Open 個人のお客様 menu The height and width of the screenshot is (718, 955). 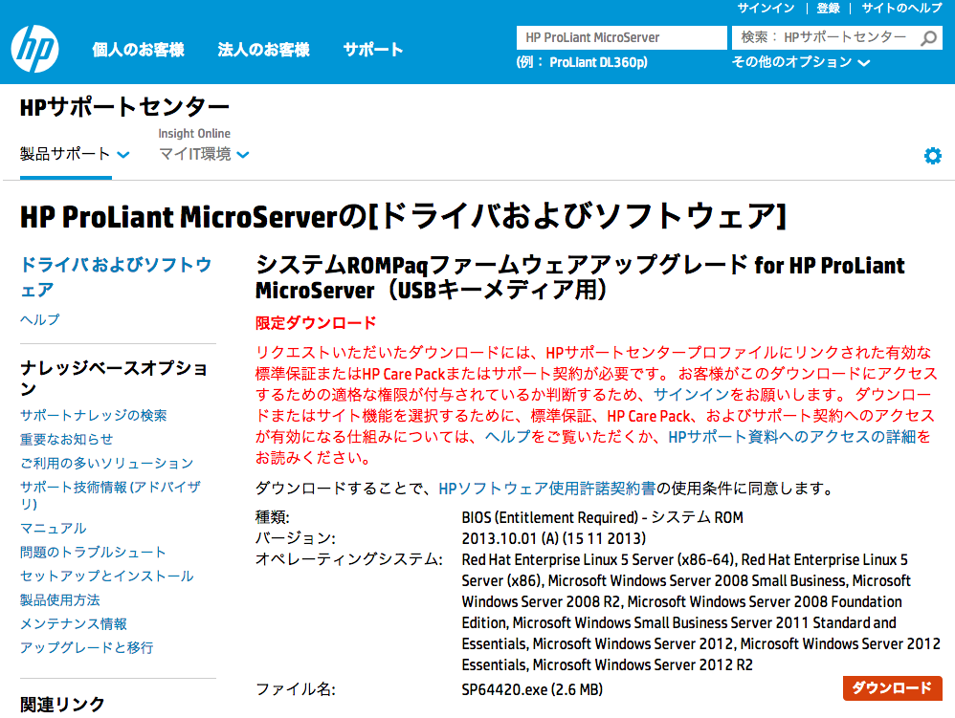click(138, 50)
